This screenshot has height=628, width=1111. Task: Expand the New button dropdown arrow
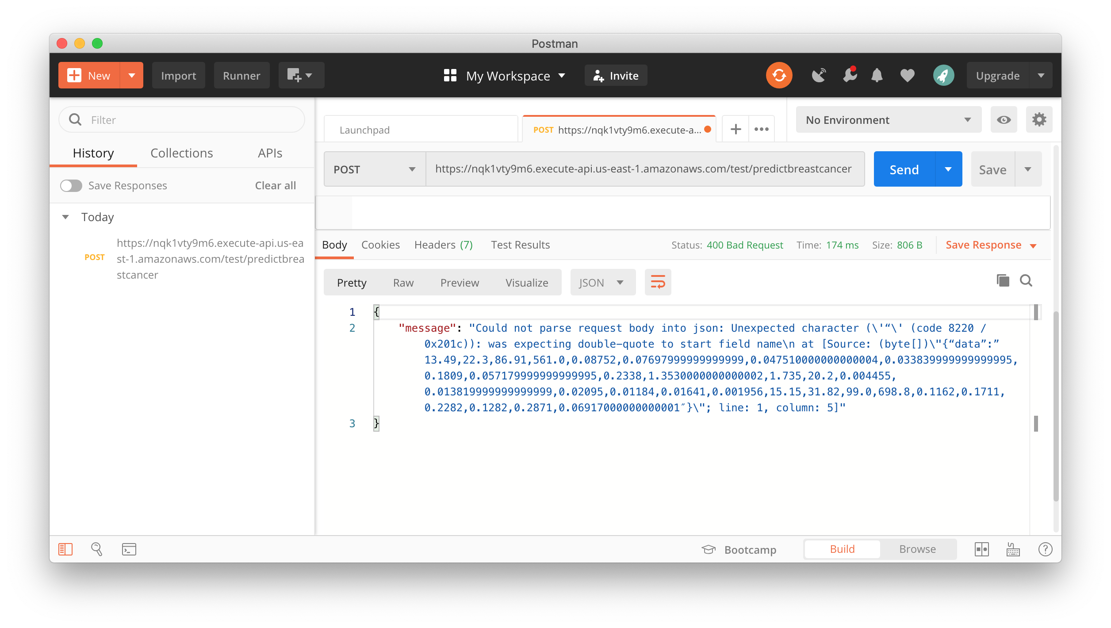point(131,75)
